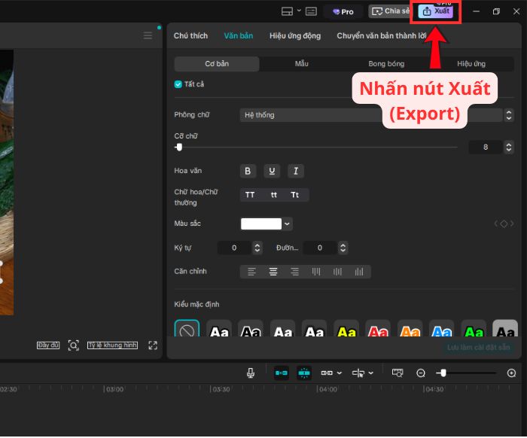Toggle underline text style

point(272,172)
